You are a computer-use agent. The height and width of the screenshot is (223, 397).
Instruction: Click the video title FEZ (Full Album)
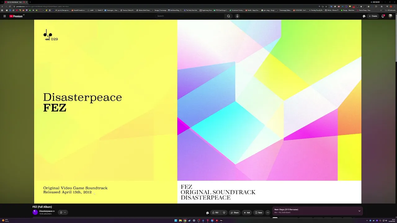(42, 207)
